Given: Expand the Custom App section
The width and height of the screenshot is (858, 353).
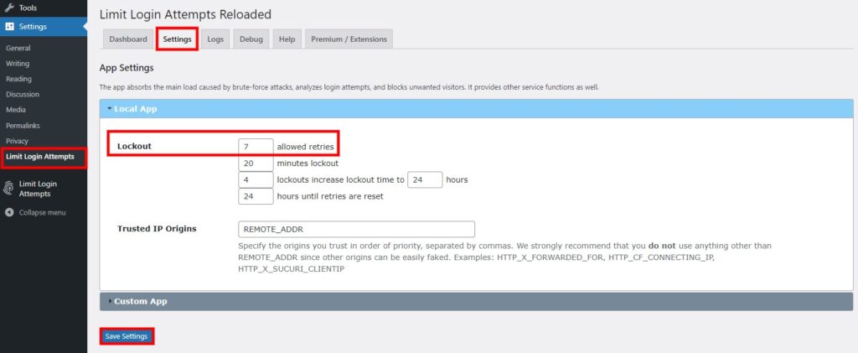Looking at the screenshot, I should click(476, 302).
